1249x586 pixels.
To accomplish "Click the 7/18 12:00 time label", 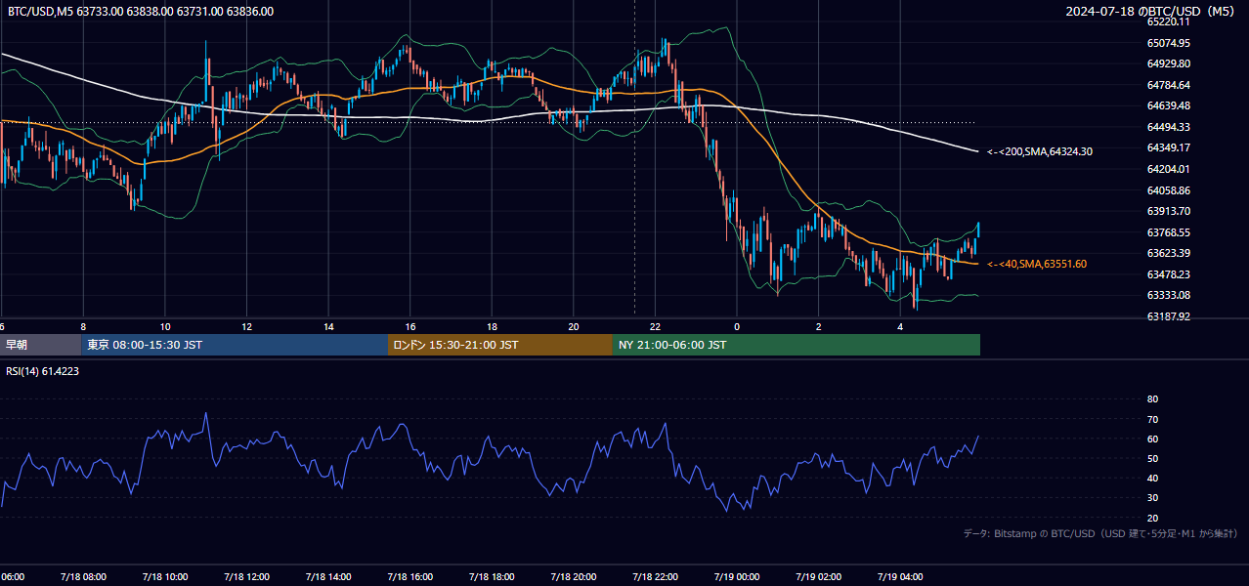I will (246, 577).
